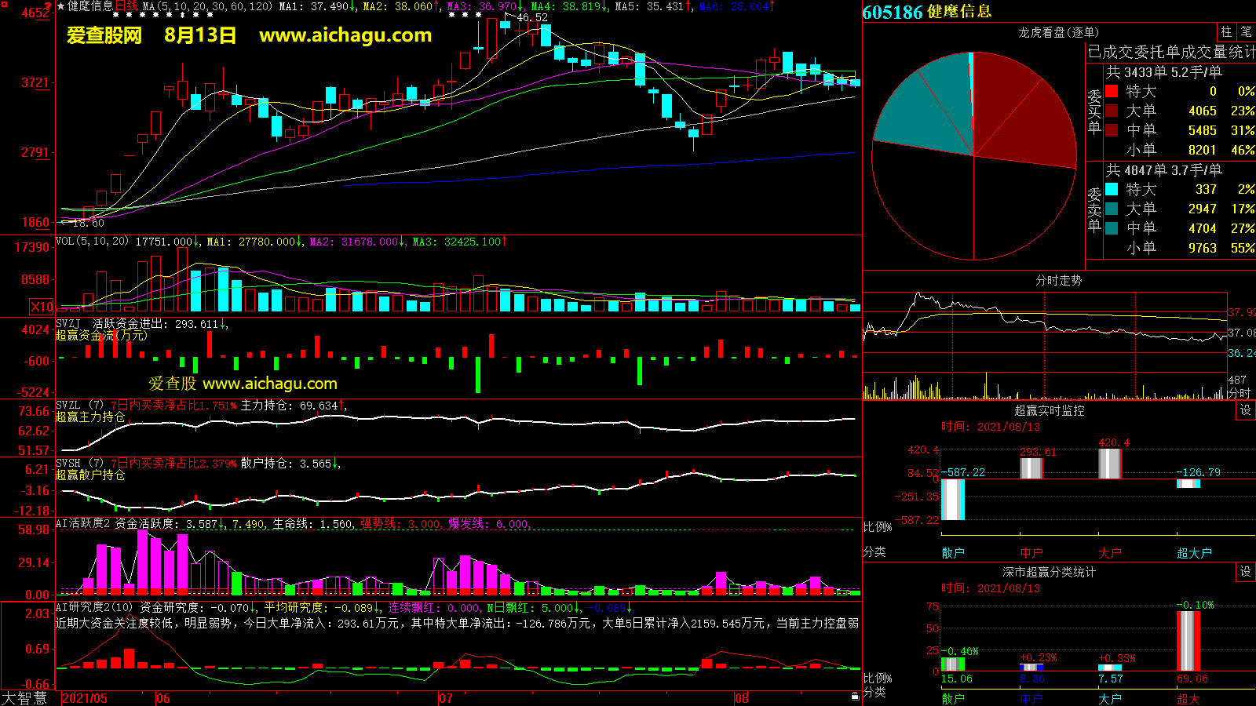
Task: Click the star icon before 健麾信息 title
Action: tap(61, 6)
